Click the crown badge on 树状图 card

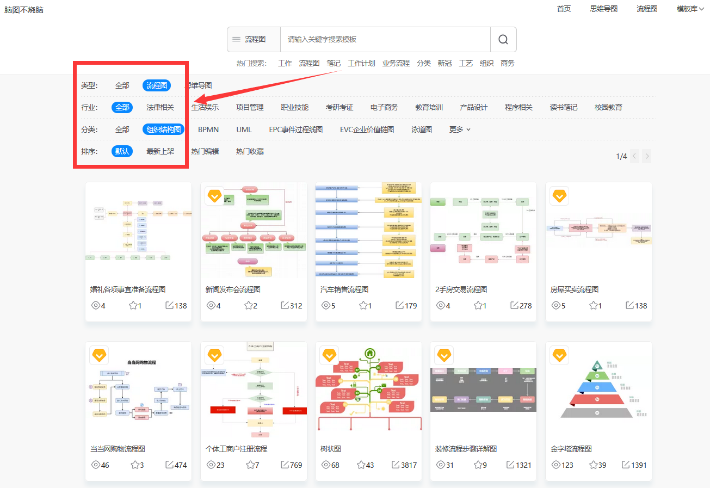coord(329,355)
